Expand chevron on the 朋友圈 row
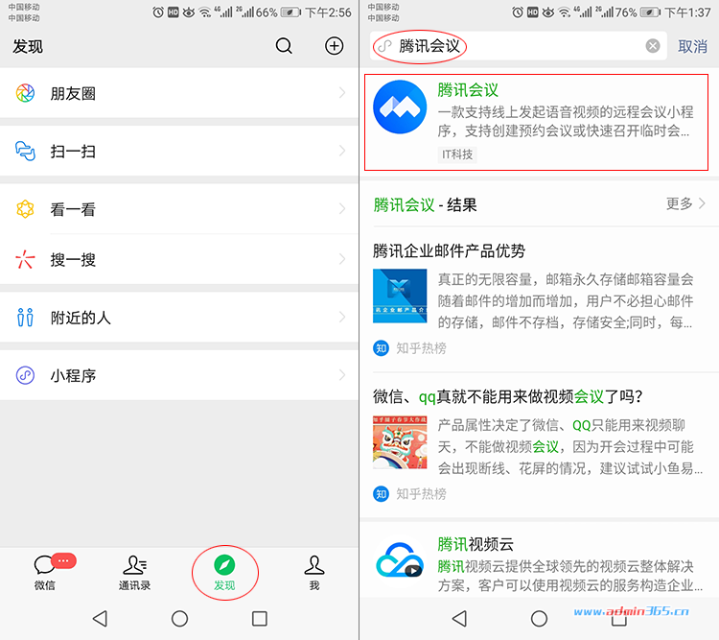 click(342, 93)
